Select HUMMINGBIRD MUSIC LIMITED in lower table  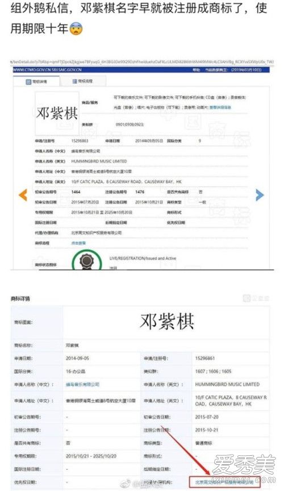click(227, 384)
